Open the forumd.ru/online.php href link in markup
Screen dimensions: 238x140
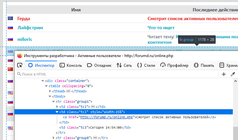[x=107, y=117]
